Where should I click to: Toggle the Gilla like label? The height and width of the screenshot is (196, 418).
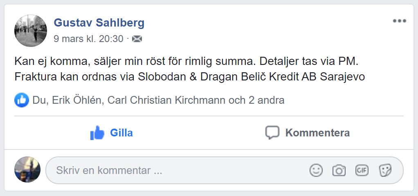[x=121, y=133]
